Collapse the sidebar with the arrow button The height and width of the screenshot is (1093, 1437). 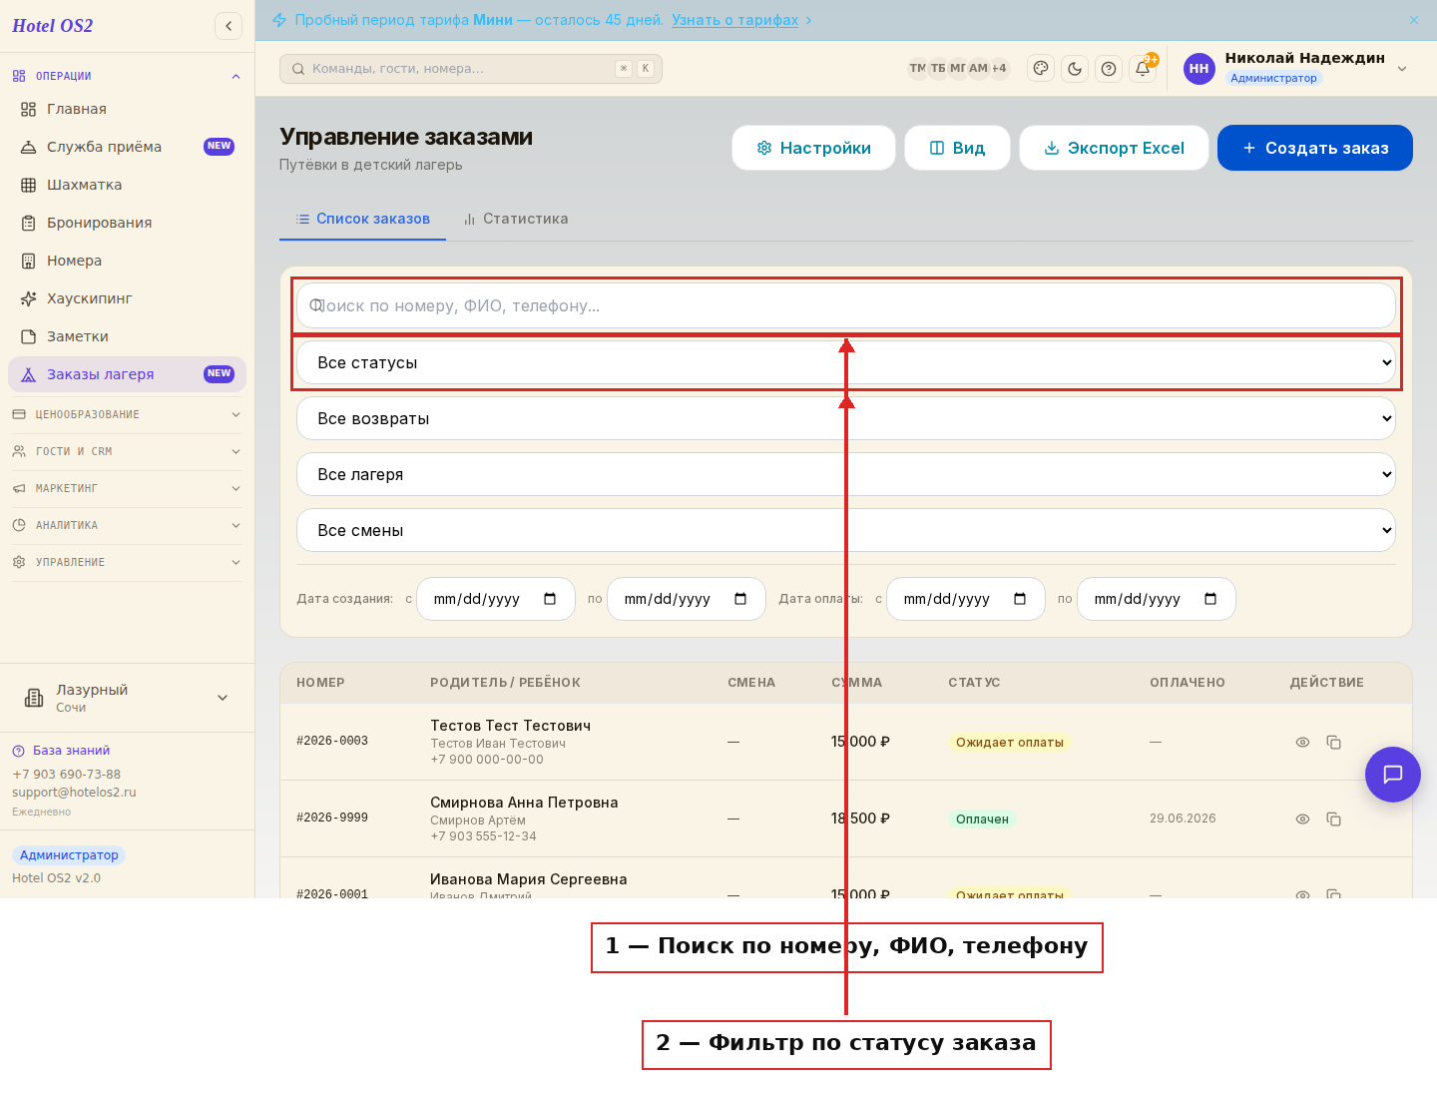229,26
